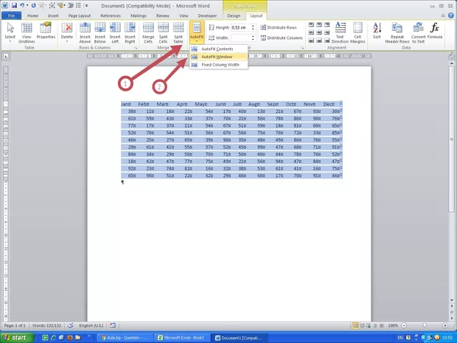Click the column Width input field
The width and height of the screenshot is (457, 343).
click(241, 38)
